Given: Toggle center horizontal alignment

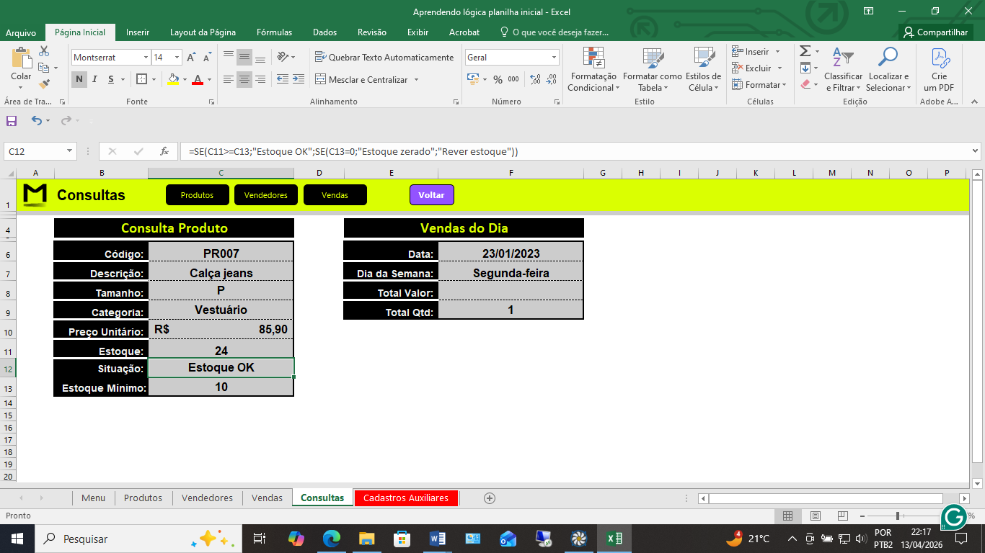Looking at the screenshot, I should click(244, 79).
